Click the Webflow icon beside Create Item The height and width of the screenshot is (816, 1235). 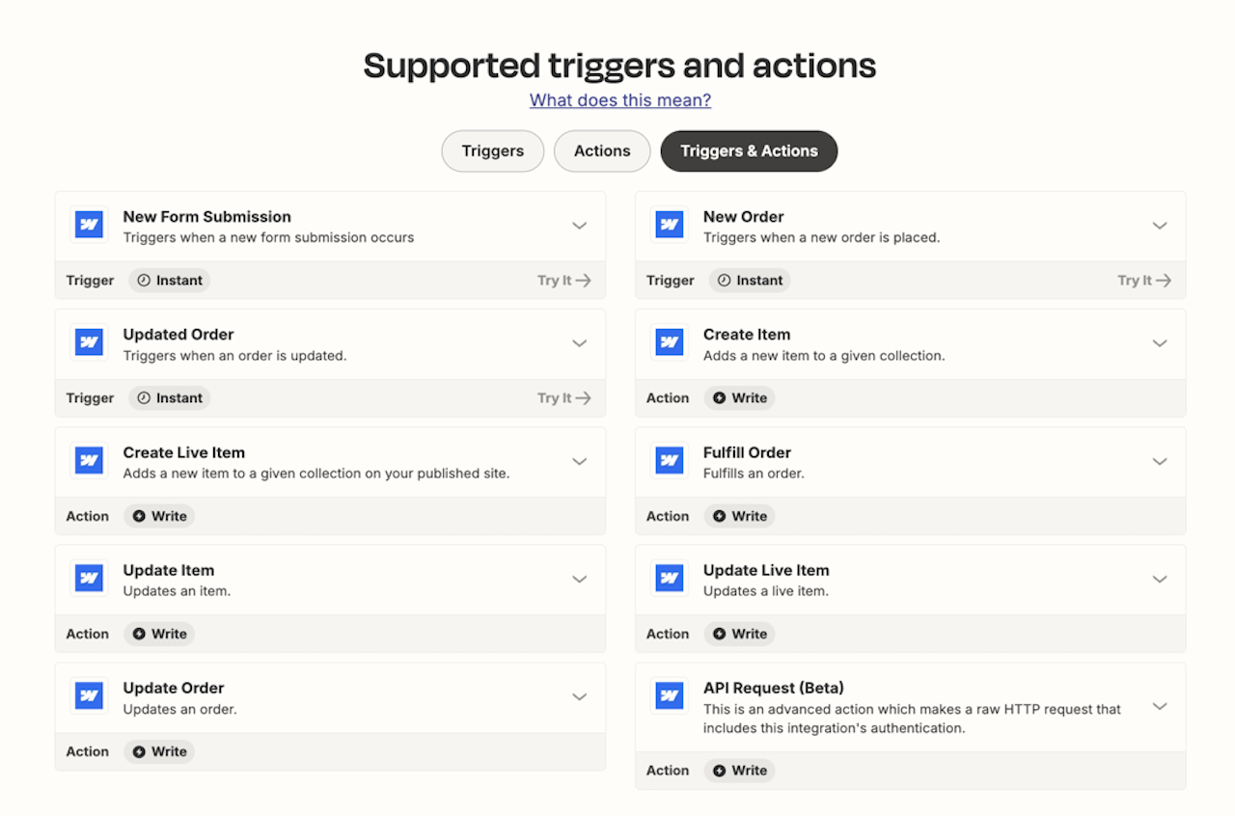coord(670,342)
